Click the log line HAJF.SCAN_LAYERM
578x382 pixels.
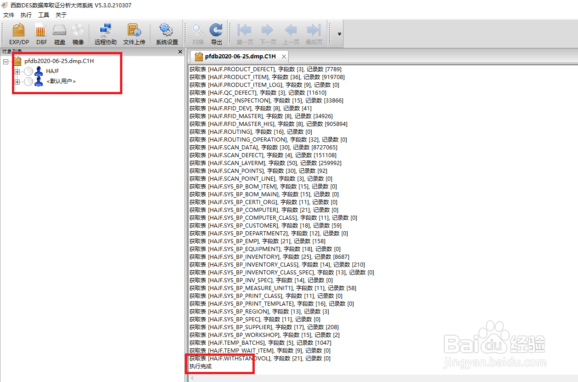[265, 163]
